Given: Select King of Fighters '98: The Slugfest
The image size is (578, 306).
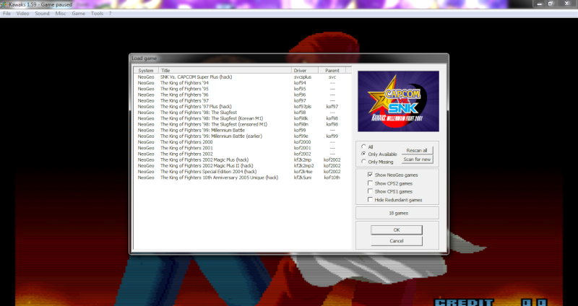Looking at the screenshot, I should 242,113.
